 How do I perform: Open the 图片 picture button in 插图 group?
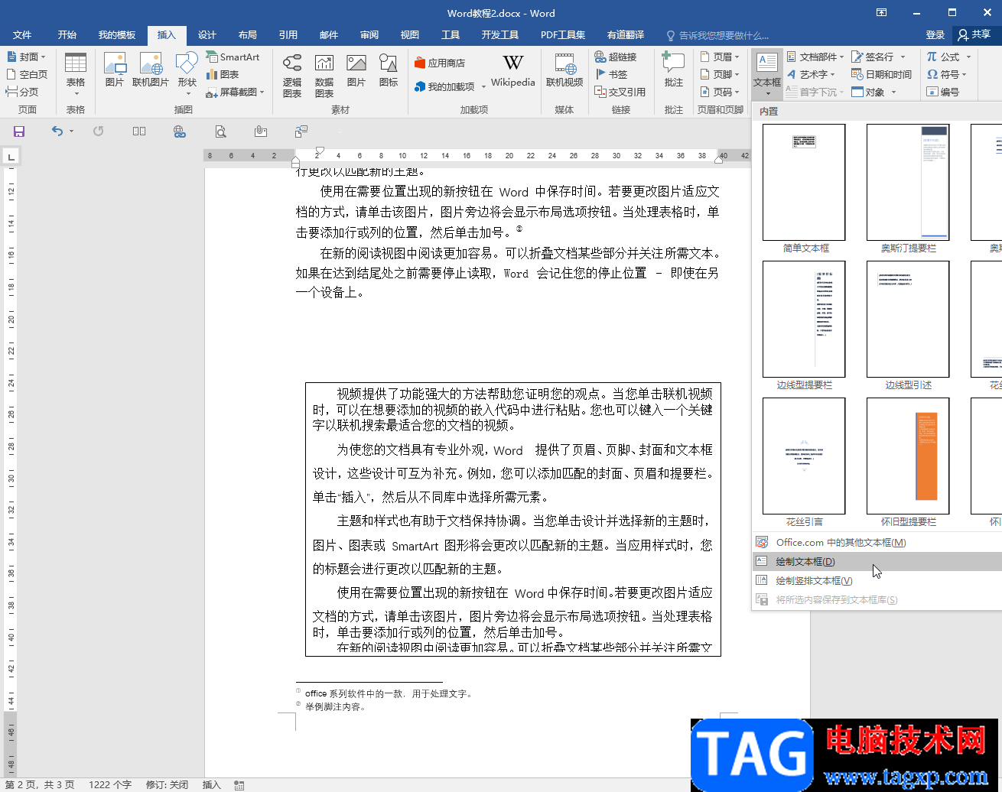115,70
